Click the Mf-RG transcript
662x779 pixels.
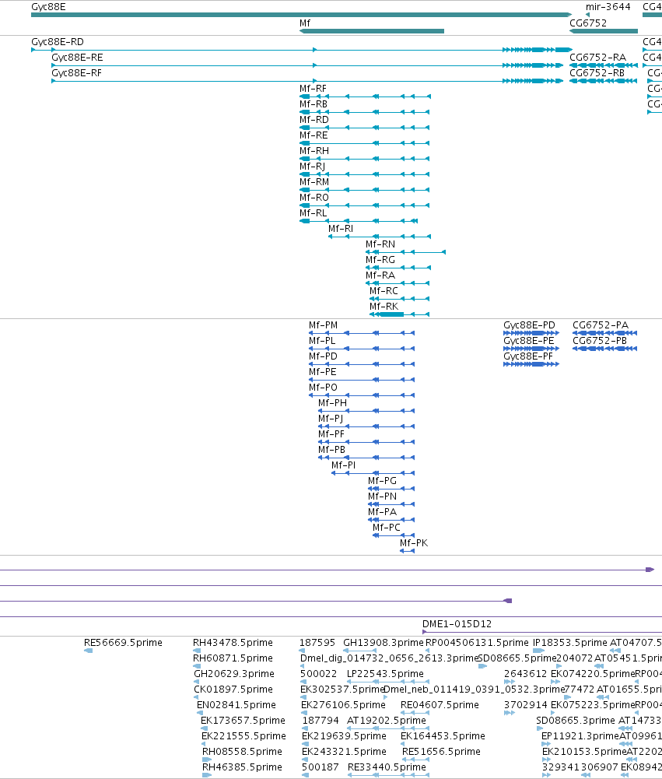click(398, 268)
